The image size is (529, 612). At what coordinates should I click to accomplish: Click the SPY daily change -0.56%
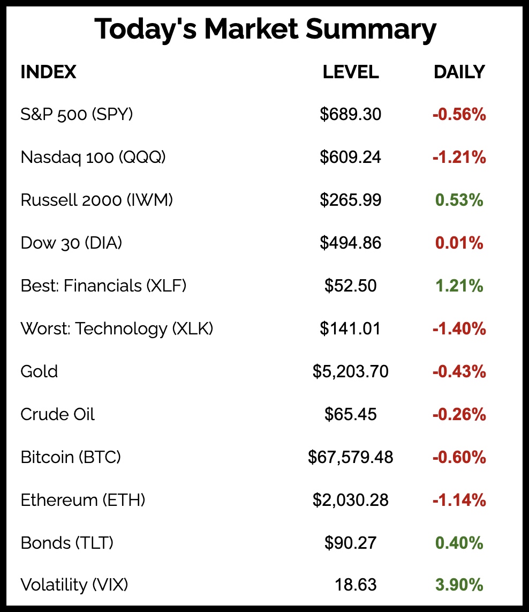pyautogui.click(x=459, y=114)
